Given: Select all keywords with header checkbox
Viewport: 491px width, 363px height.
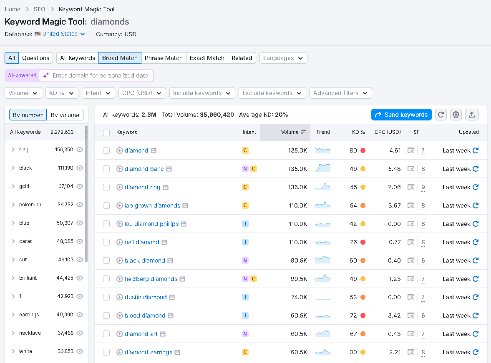Looking at the screenshot, I should (x=106, y=133).
